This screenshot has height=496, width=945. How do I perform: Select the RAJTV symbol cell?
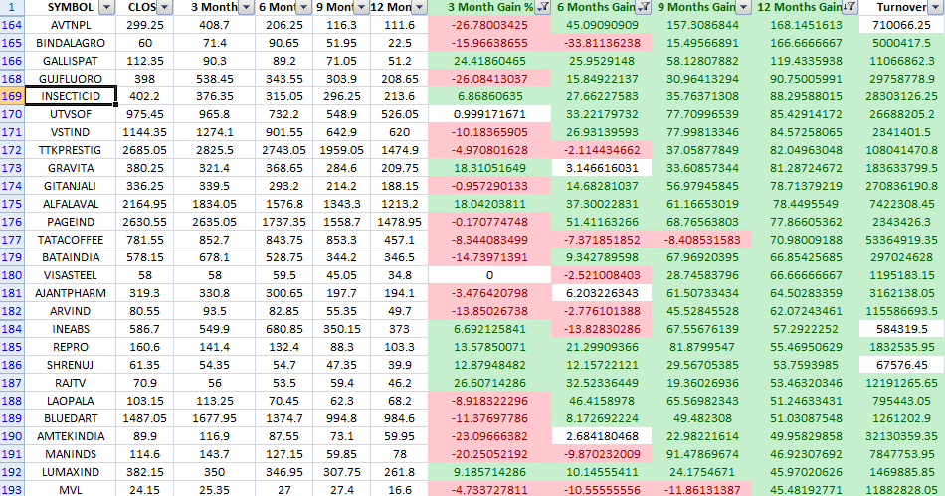71,383
